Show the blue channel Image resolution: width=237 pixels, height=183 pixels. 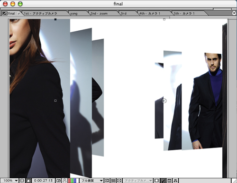[x=75, y=181]
